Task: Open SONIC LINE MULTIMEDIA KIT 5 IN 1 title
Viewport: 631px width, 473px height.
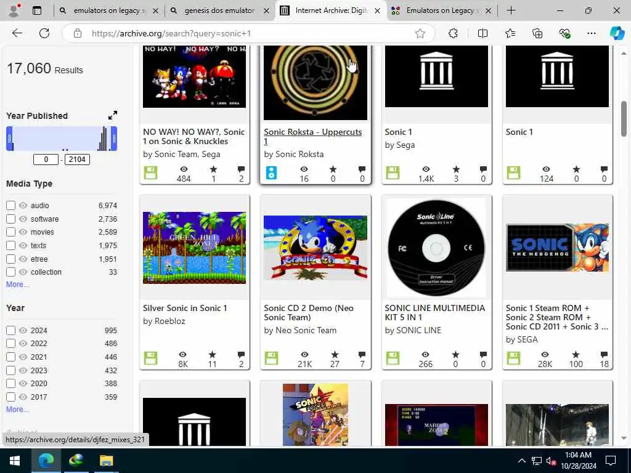Action: (434, 312)
